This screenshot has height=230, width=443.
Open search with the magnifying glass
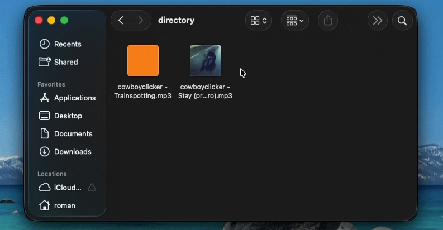tap(402, 20)
